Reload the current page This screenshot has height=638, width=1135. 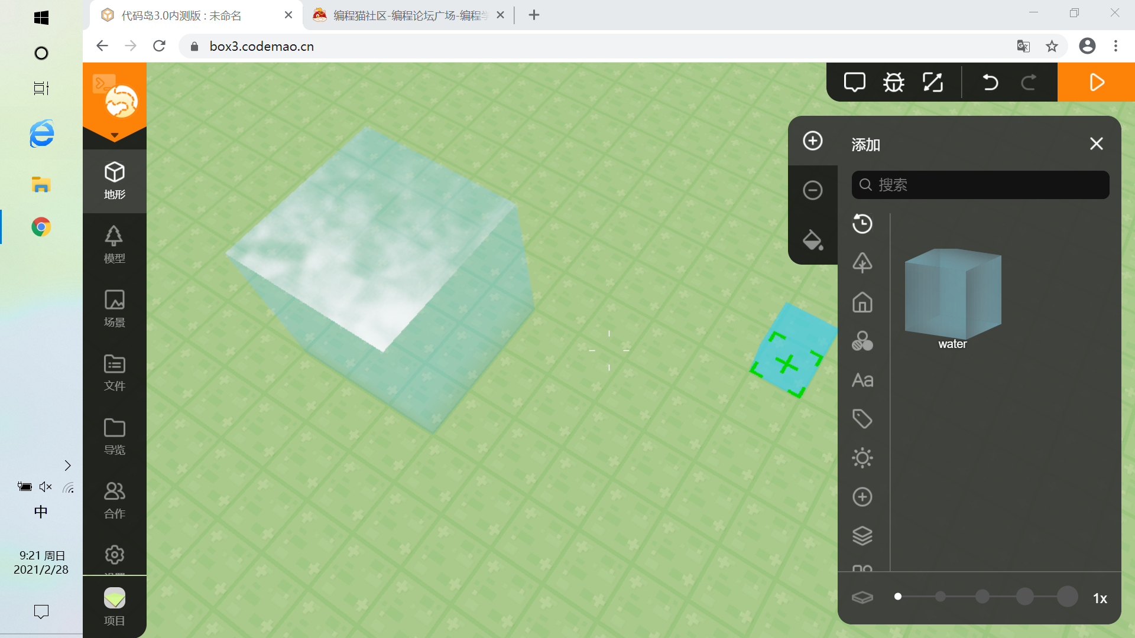pos(159,46)
